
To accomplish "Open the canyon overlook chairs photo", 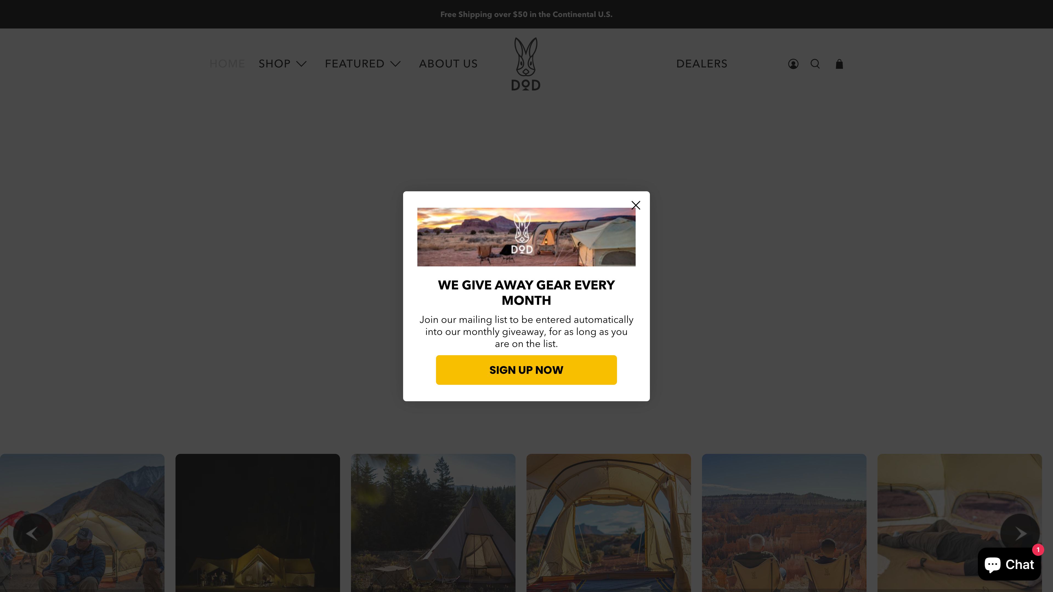I will (x=784, y=523).
